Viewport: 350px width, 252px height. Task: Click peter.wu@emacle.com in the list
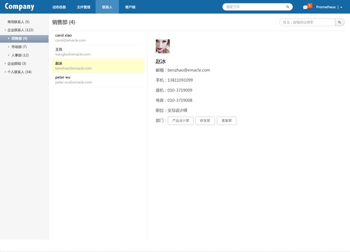coord(73,82)
